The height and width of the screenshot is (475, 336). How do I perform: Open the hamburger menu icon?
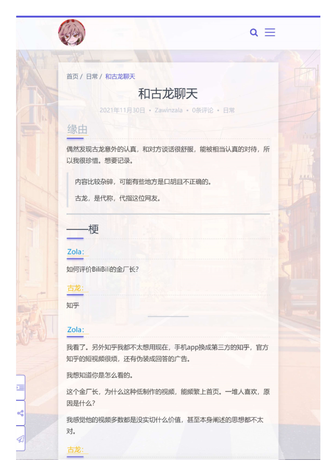(x=270, y=33)
